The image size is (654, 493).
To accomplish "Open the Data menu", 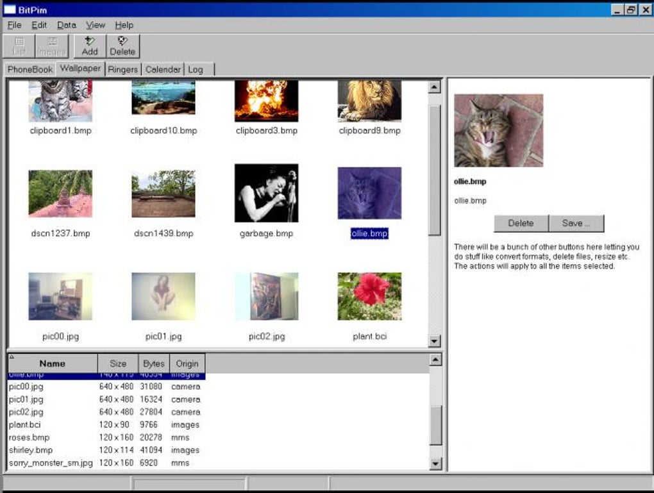I will tap(66, 25).
